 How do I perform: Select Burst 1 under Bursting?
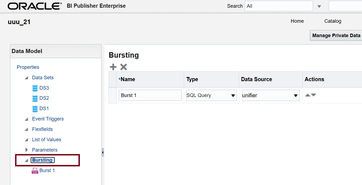click(x=47, y=171)
